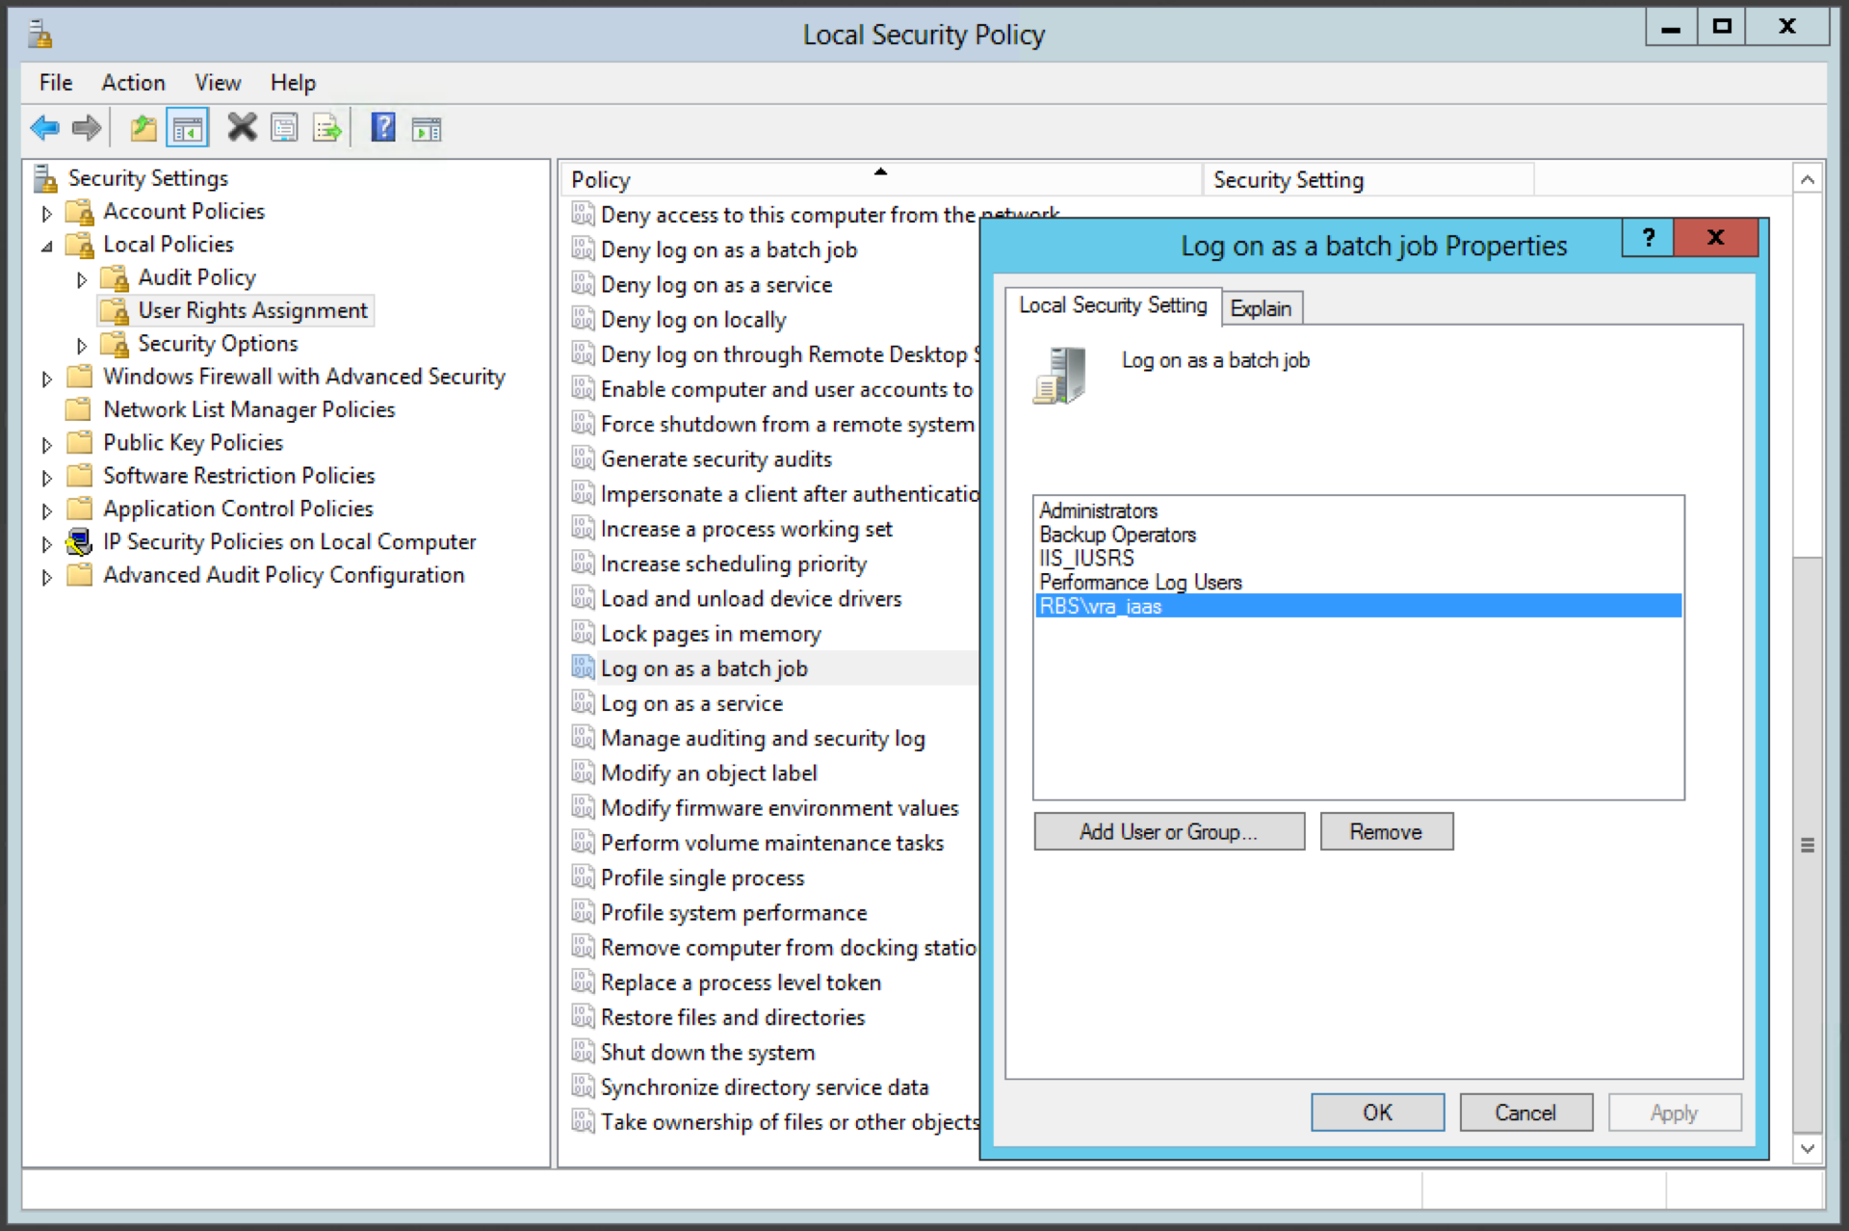Click the policy list scroll down arrow
This screenshot has width=1849, height=1231.
click(1808, 1148)
